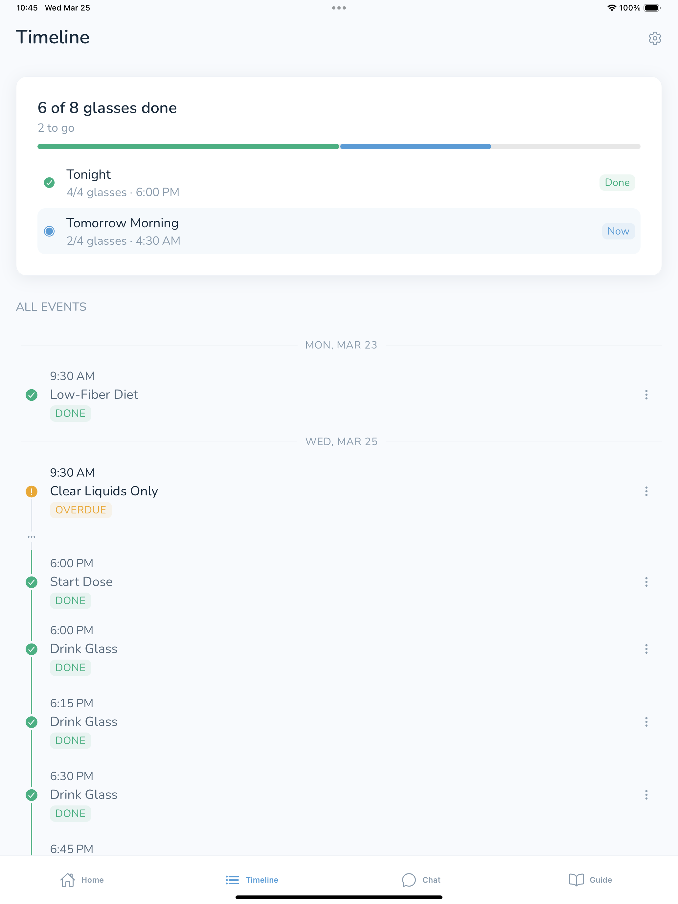Open options for Clear Liquids Only event
The image size is (678, 904).
tap(646, 491)
